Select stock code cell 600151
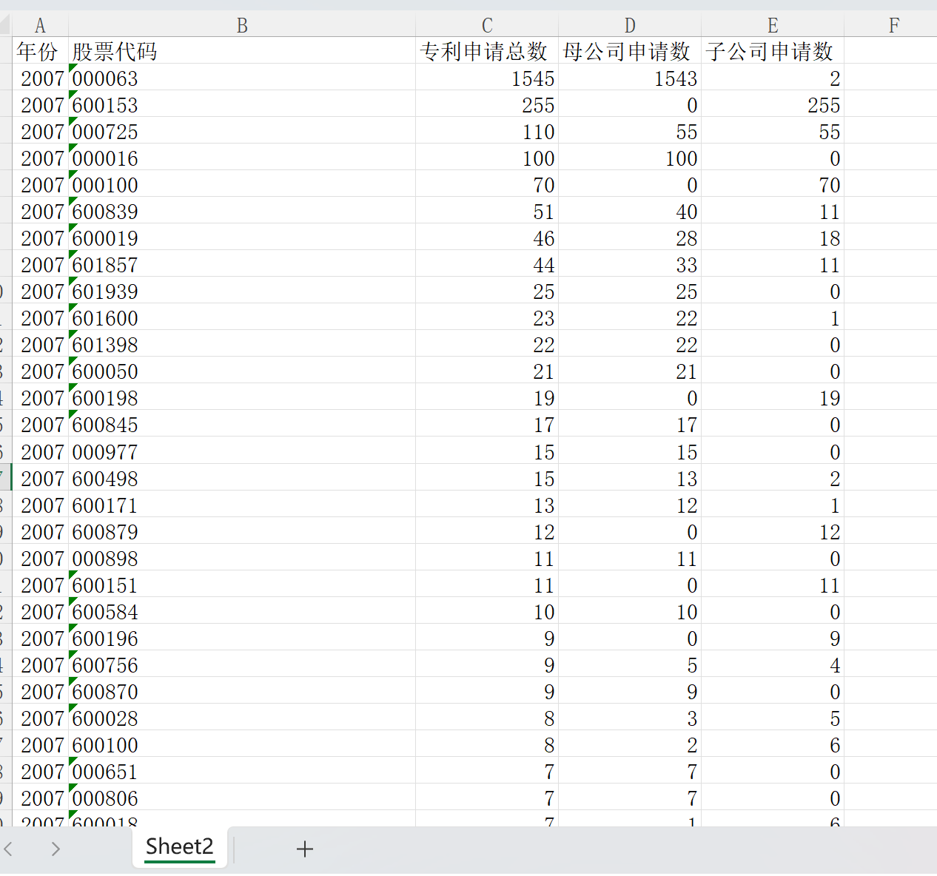 (x=242, y=584)
